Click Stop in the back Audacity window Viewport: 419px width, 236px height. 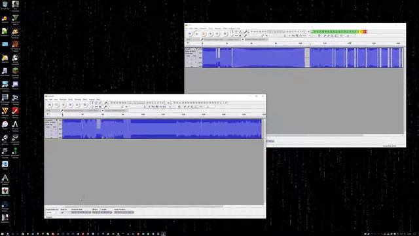204,33
